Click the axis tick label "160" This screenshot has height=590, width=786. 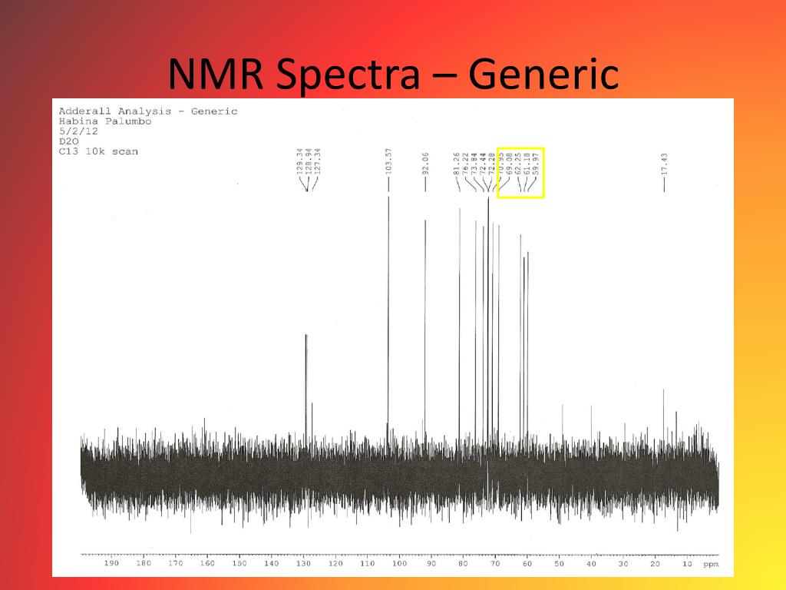207,563
